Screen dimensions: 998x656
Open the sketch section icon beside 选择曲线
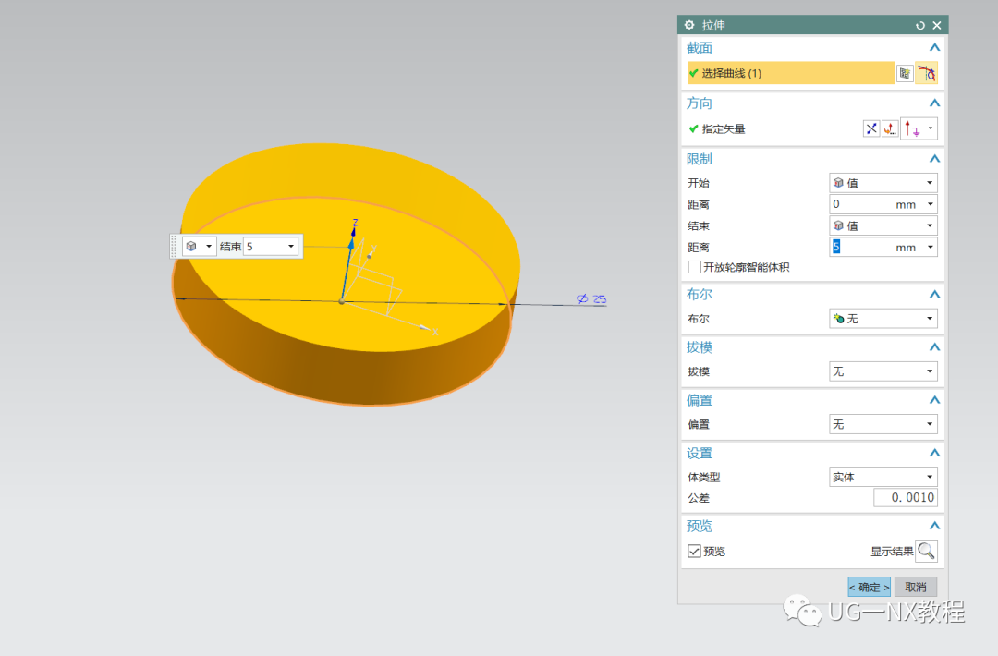[x=905, y=73]
